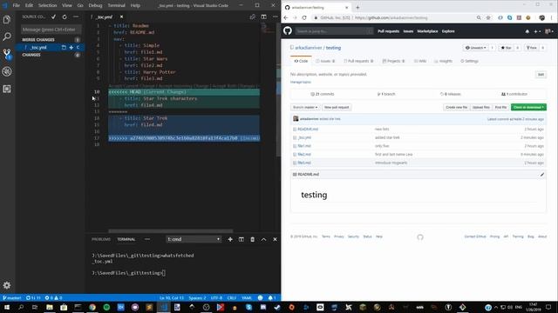Open Source Control view in activity bar
This screenshot has width=558, height=313.
7,54
